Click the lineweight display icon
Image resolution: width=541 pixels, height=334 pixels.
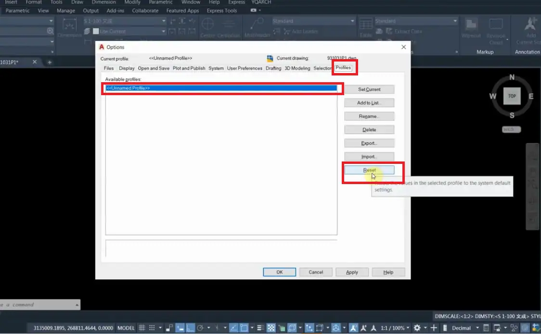pos(260,328)
